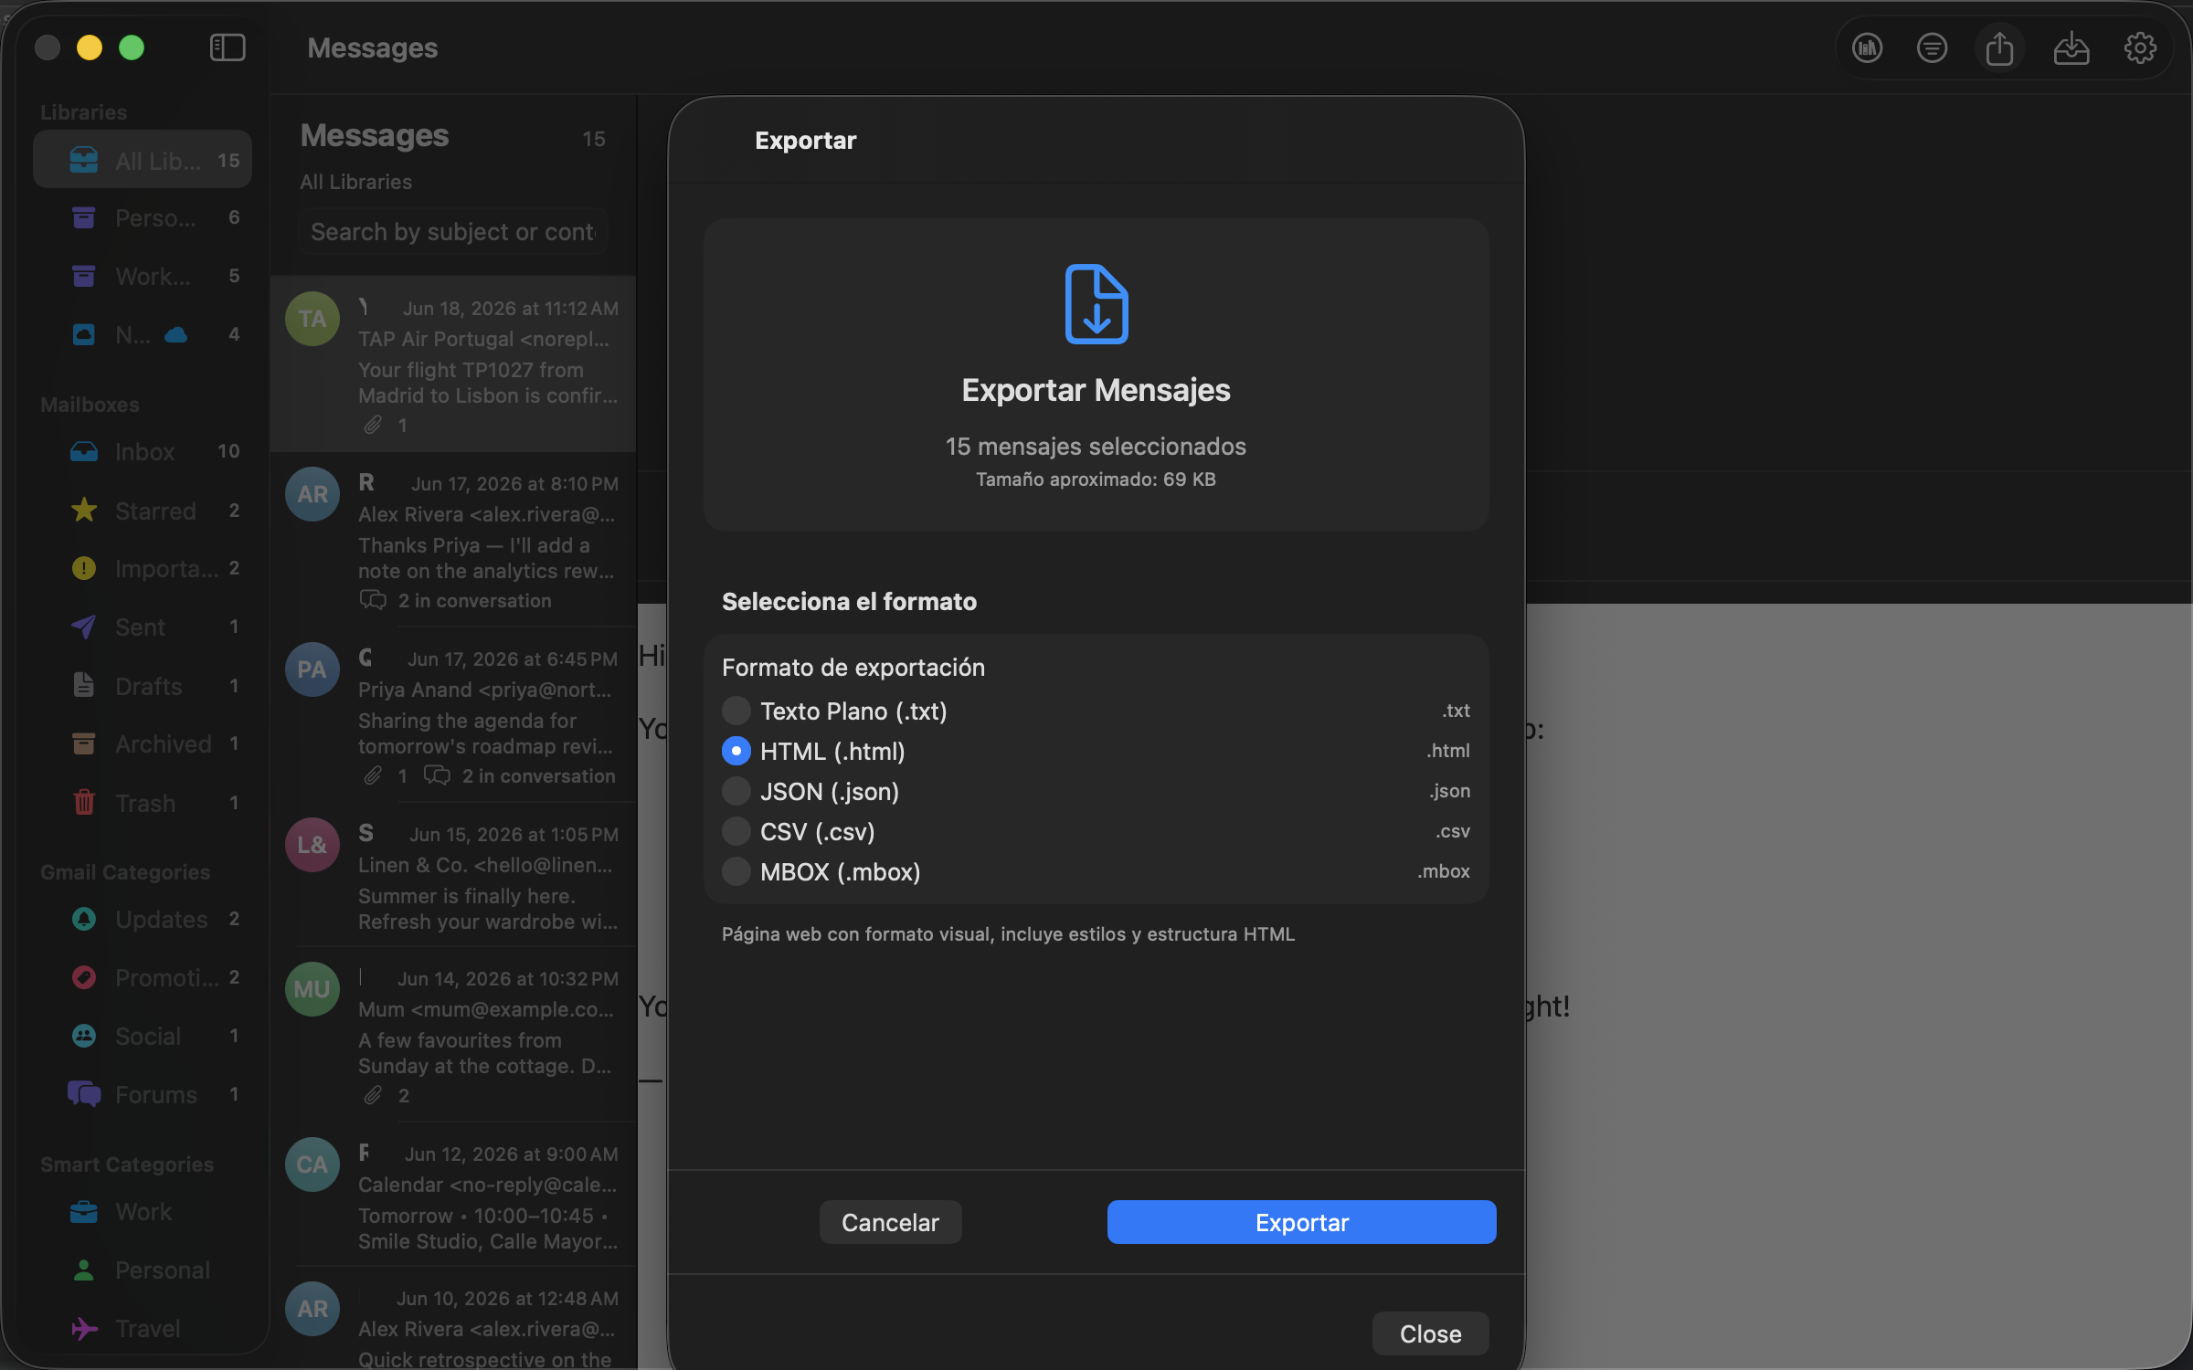Click '15 mensajes seleccionados' text
This screenshot has height=1370, width=2193.
tap(1096, 447)
